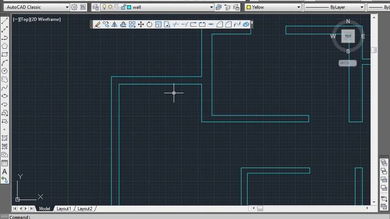The image size is (390, 219).
Task: Select the Erase tool in Modify toolbar
Action: click(x=97, y=24)
